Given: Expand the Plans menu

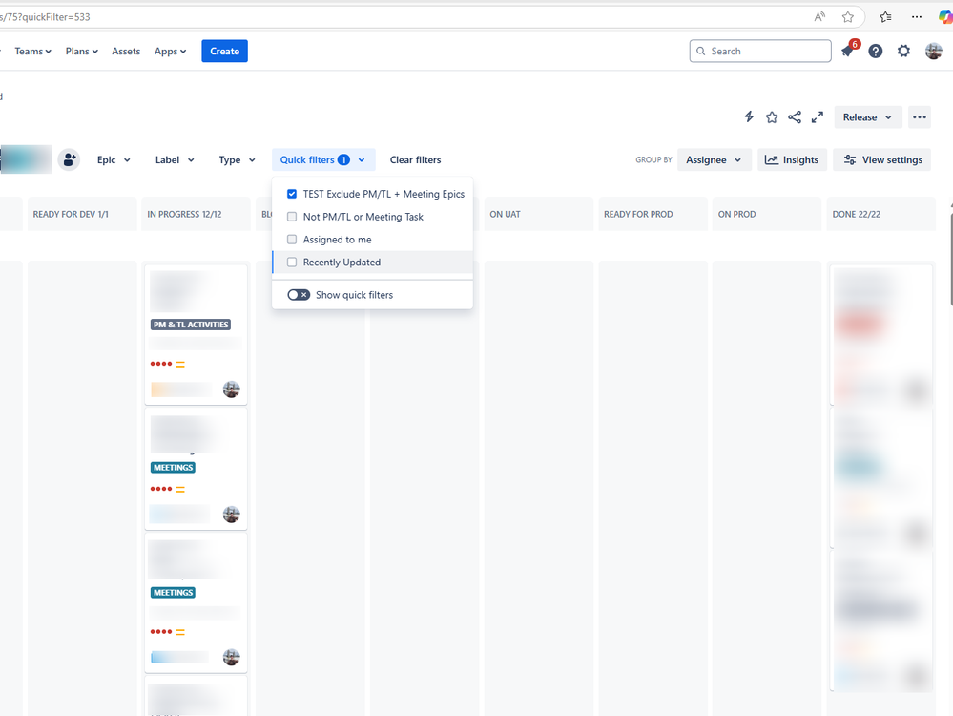Looking at the screenshot, I should (x=81, y=52).
